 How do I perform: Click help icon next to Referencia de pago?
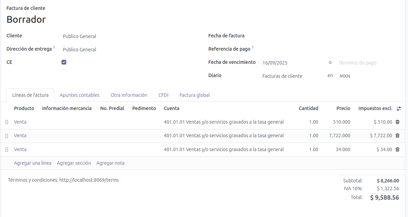[252, 48]
